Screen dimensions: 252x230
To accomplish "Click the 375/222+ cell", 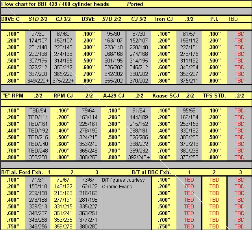I will coord(63,81).
